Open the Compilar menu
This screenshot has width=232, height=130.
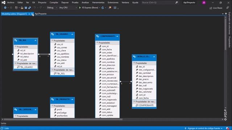54,3
